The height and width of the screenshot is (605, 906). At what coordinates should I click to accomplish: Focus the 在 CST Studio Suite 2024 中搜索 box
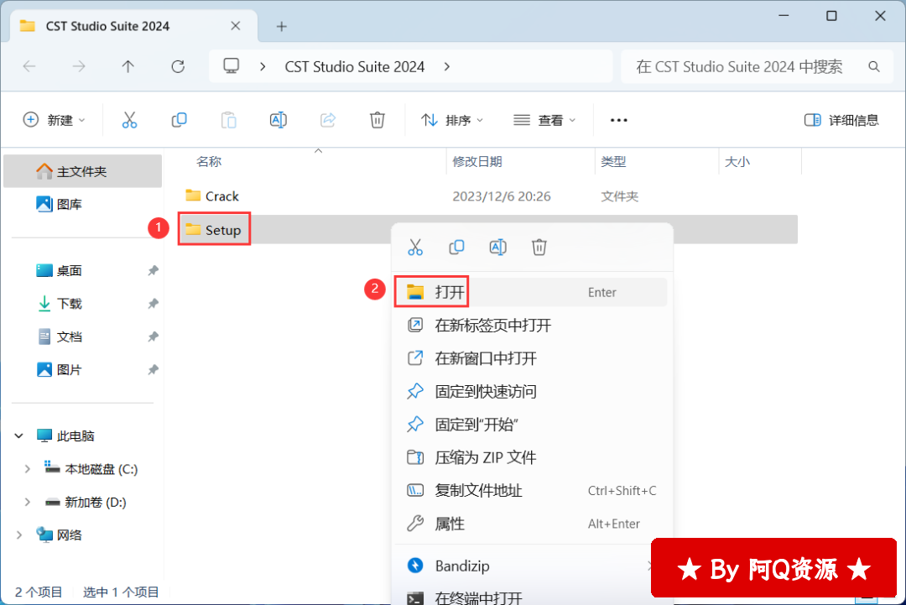coord(757,67)
